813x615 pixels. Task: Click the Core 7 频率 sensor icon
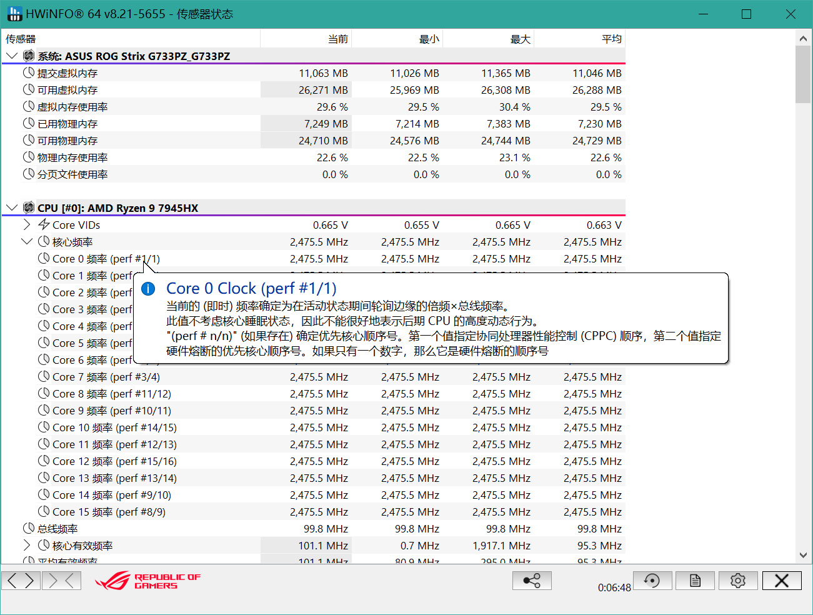44,376
